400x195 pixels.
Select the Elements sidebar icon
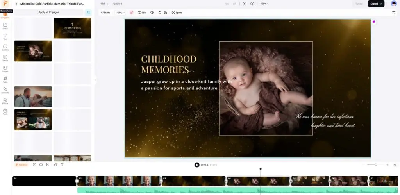[5, 90]
